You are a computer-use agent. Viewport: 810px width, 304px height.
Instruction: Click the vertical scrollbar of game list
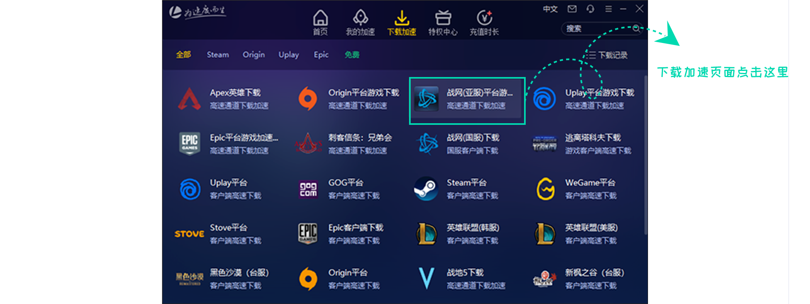pos(646,155)
